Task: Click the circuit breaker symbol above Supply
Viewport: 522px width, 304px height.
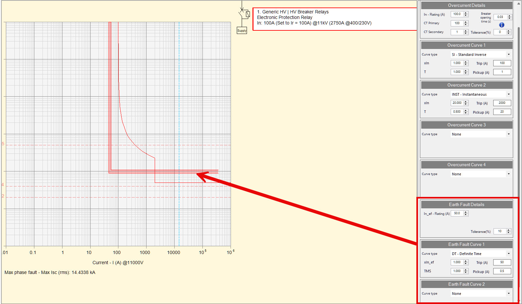Action: 244,14
